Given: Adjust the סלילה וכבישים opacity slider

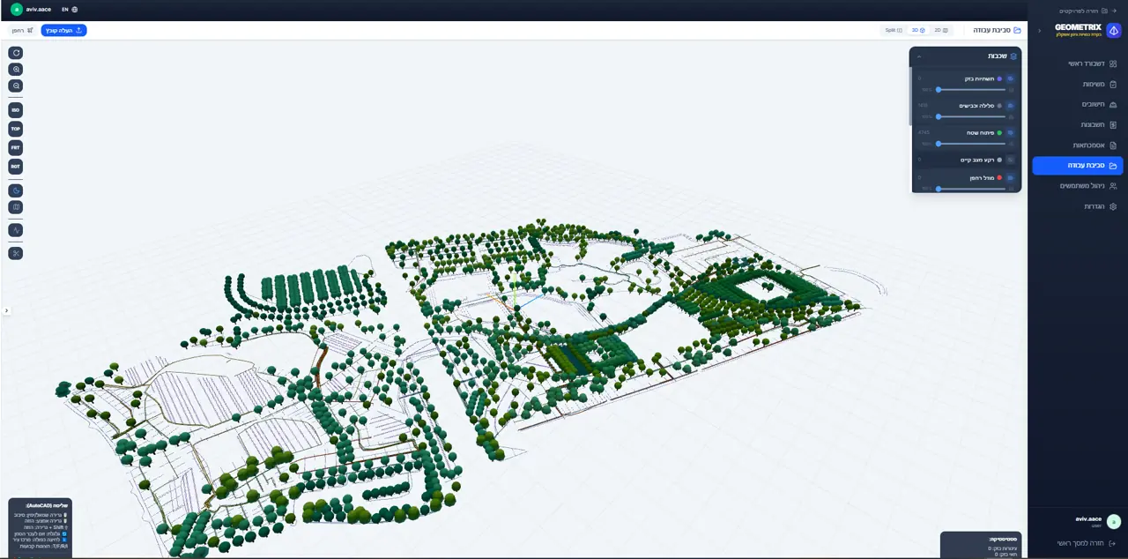Looking at the screenshot, I should tap(971, 116).
